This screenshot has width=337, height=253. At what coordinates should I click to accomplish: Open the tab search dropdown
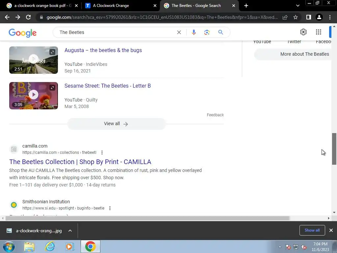pos(298,6)
